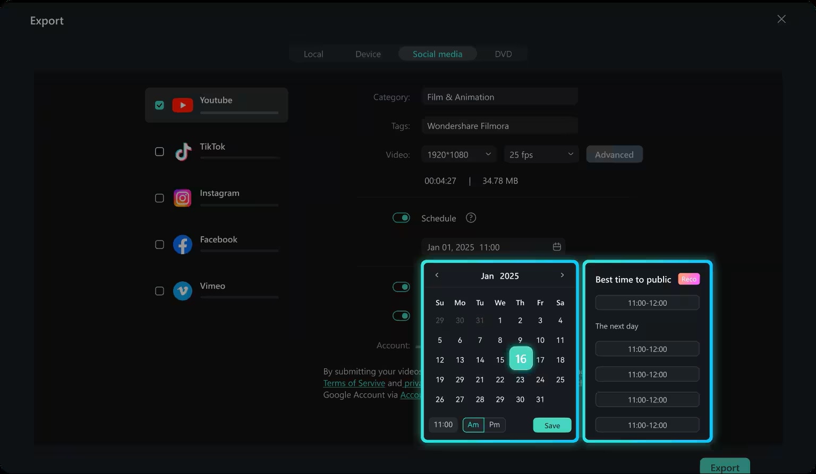Viewport: 816px width, 474px height.
Task: Open the Terms of Service link
Action: point(354,383)
